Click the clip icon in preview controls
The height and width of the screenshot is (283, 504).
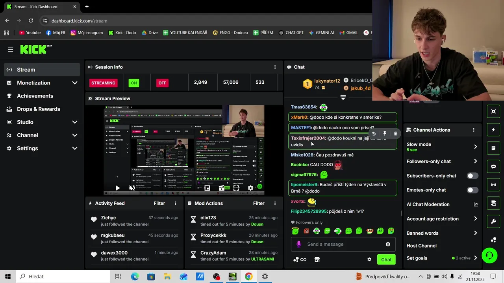222,188
